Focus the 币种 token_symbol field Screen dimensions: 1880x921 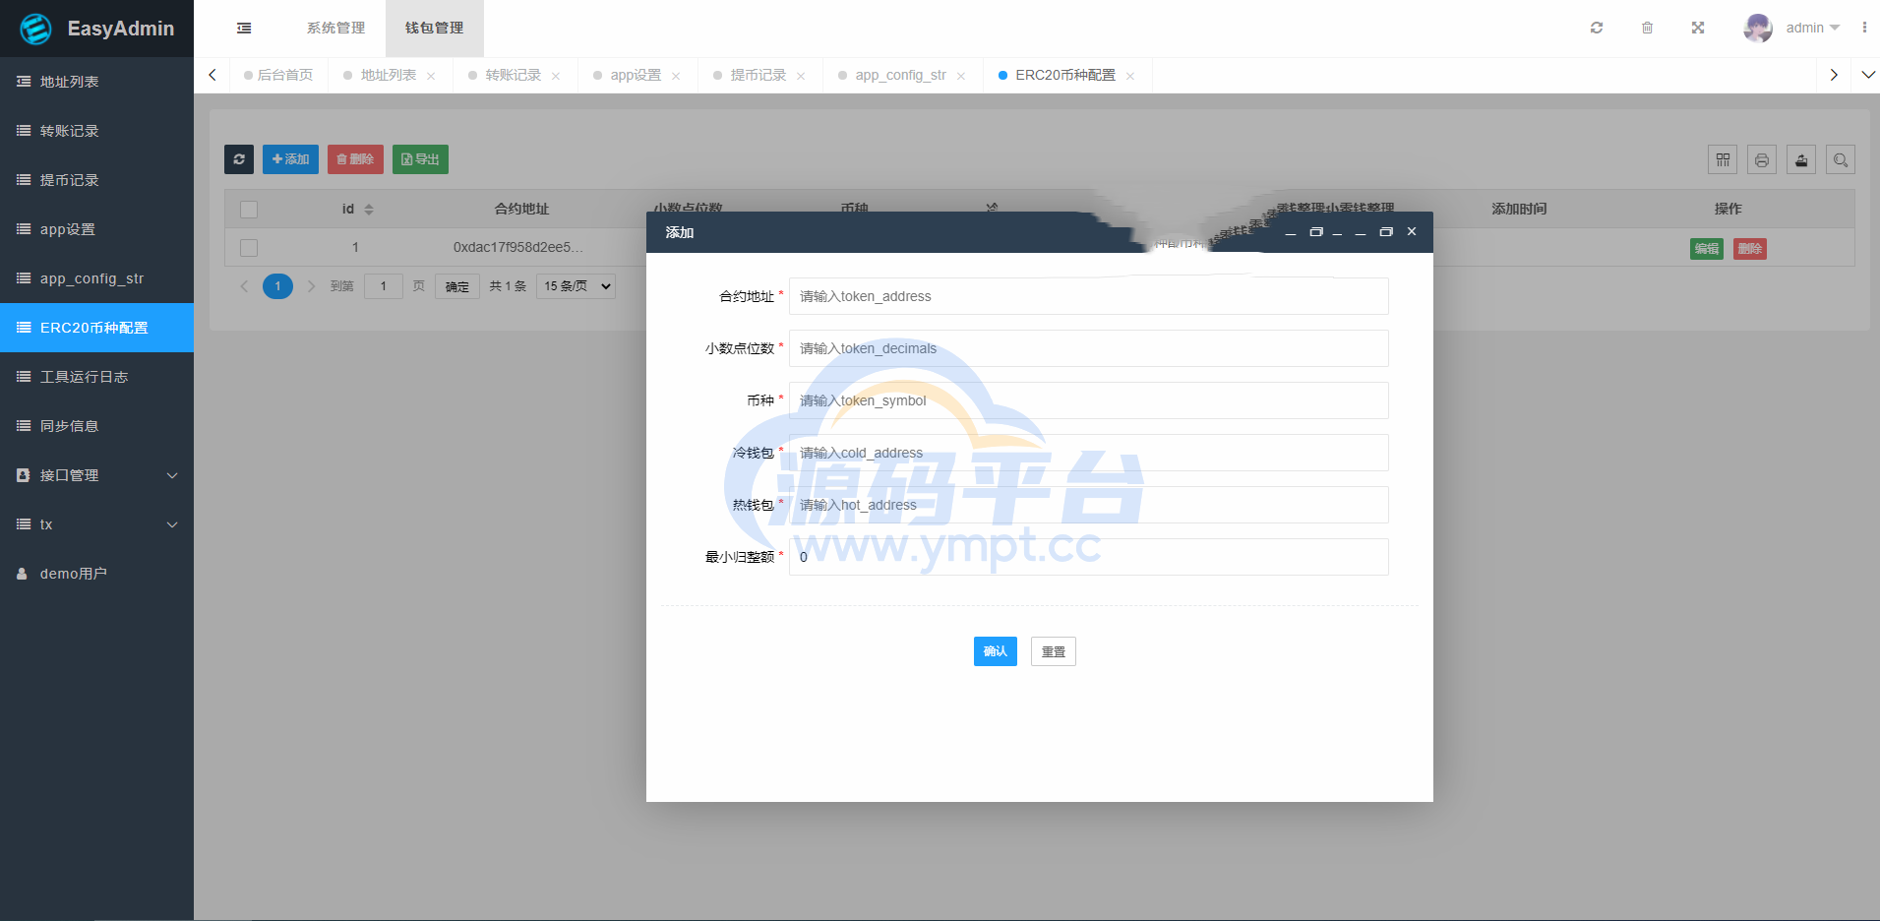1089,400
